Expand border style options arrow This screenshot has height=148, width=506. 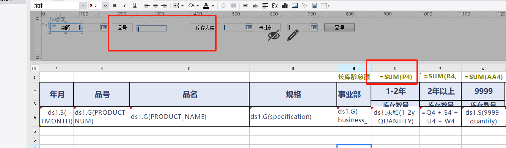tap(182, 6)
